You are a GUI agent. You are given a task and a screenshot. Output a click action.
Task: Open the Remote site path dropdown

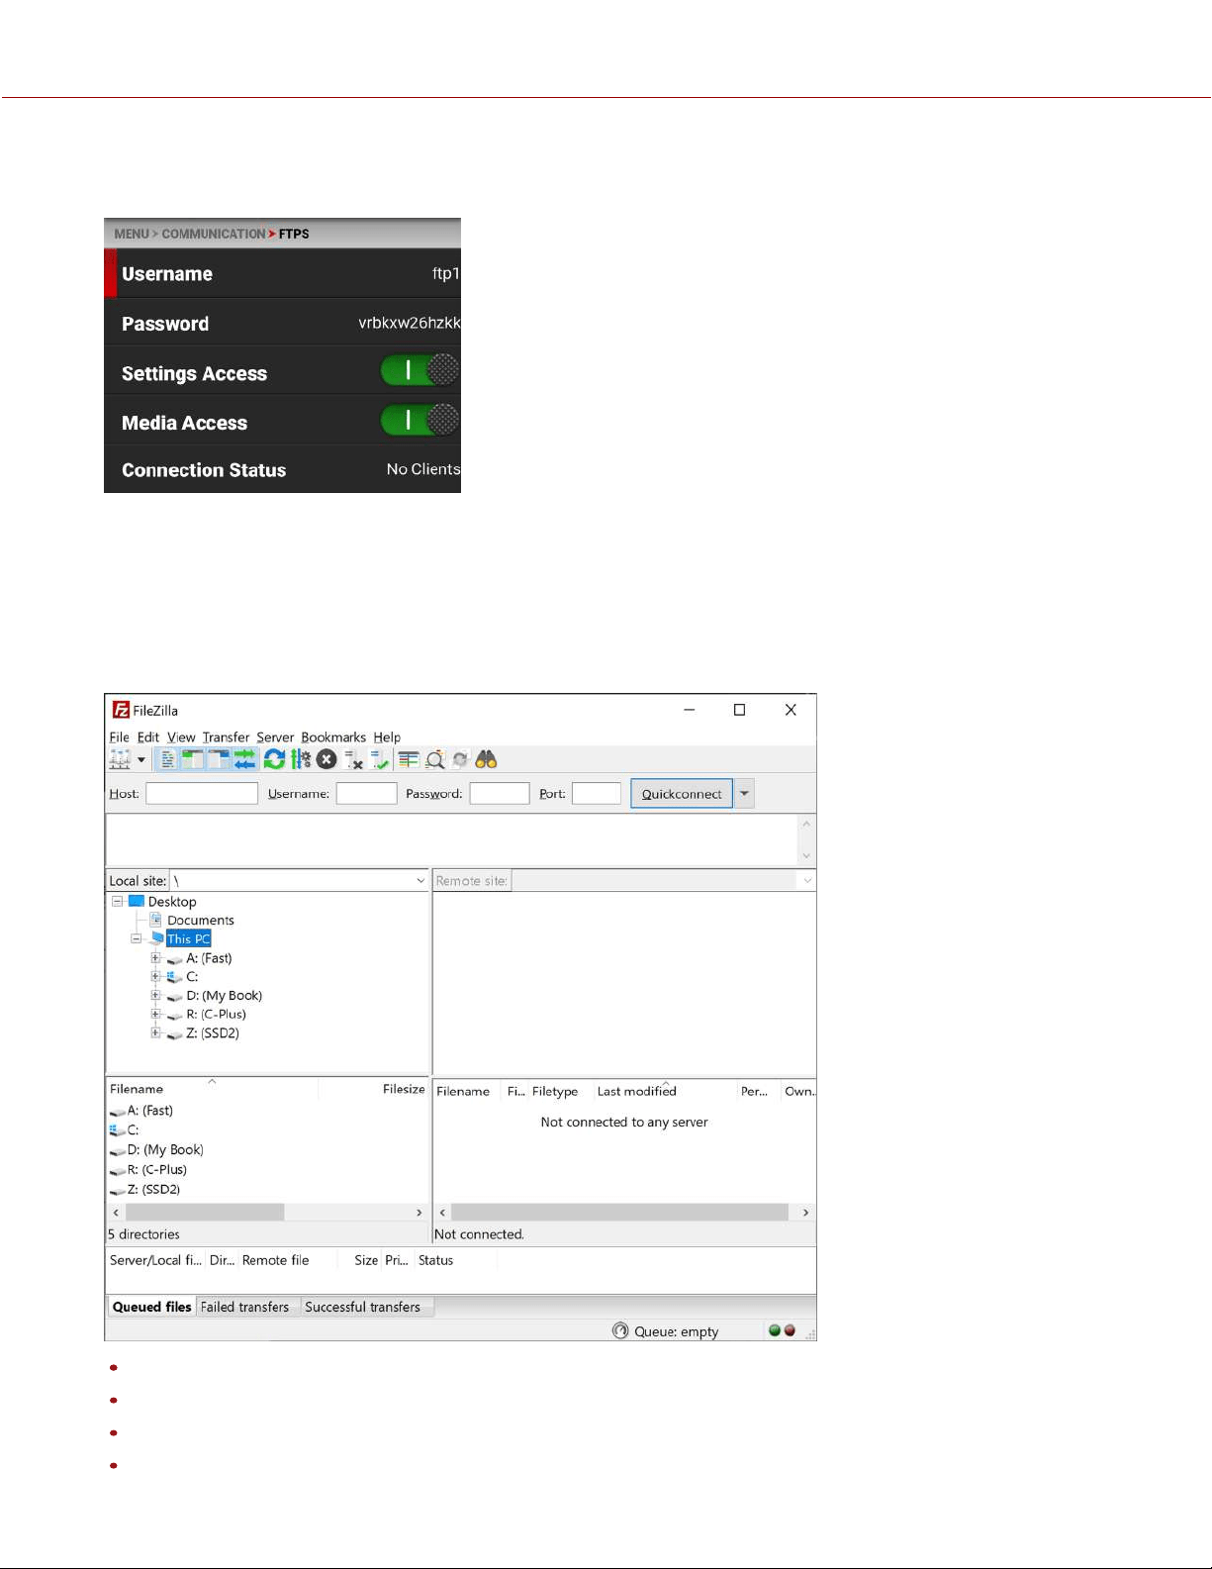807,881
